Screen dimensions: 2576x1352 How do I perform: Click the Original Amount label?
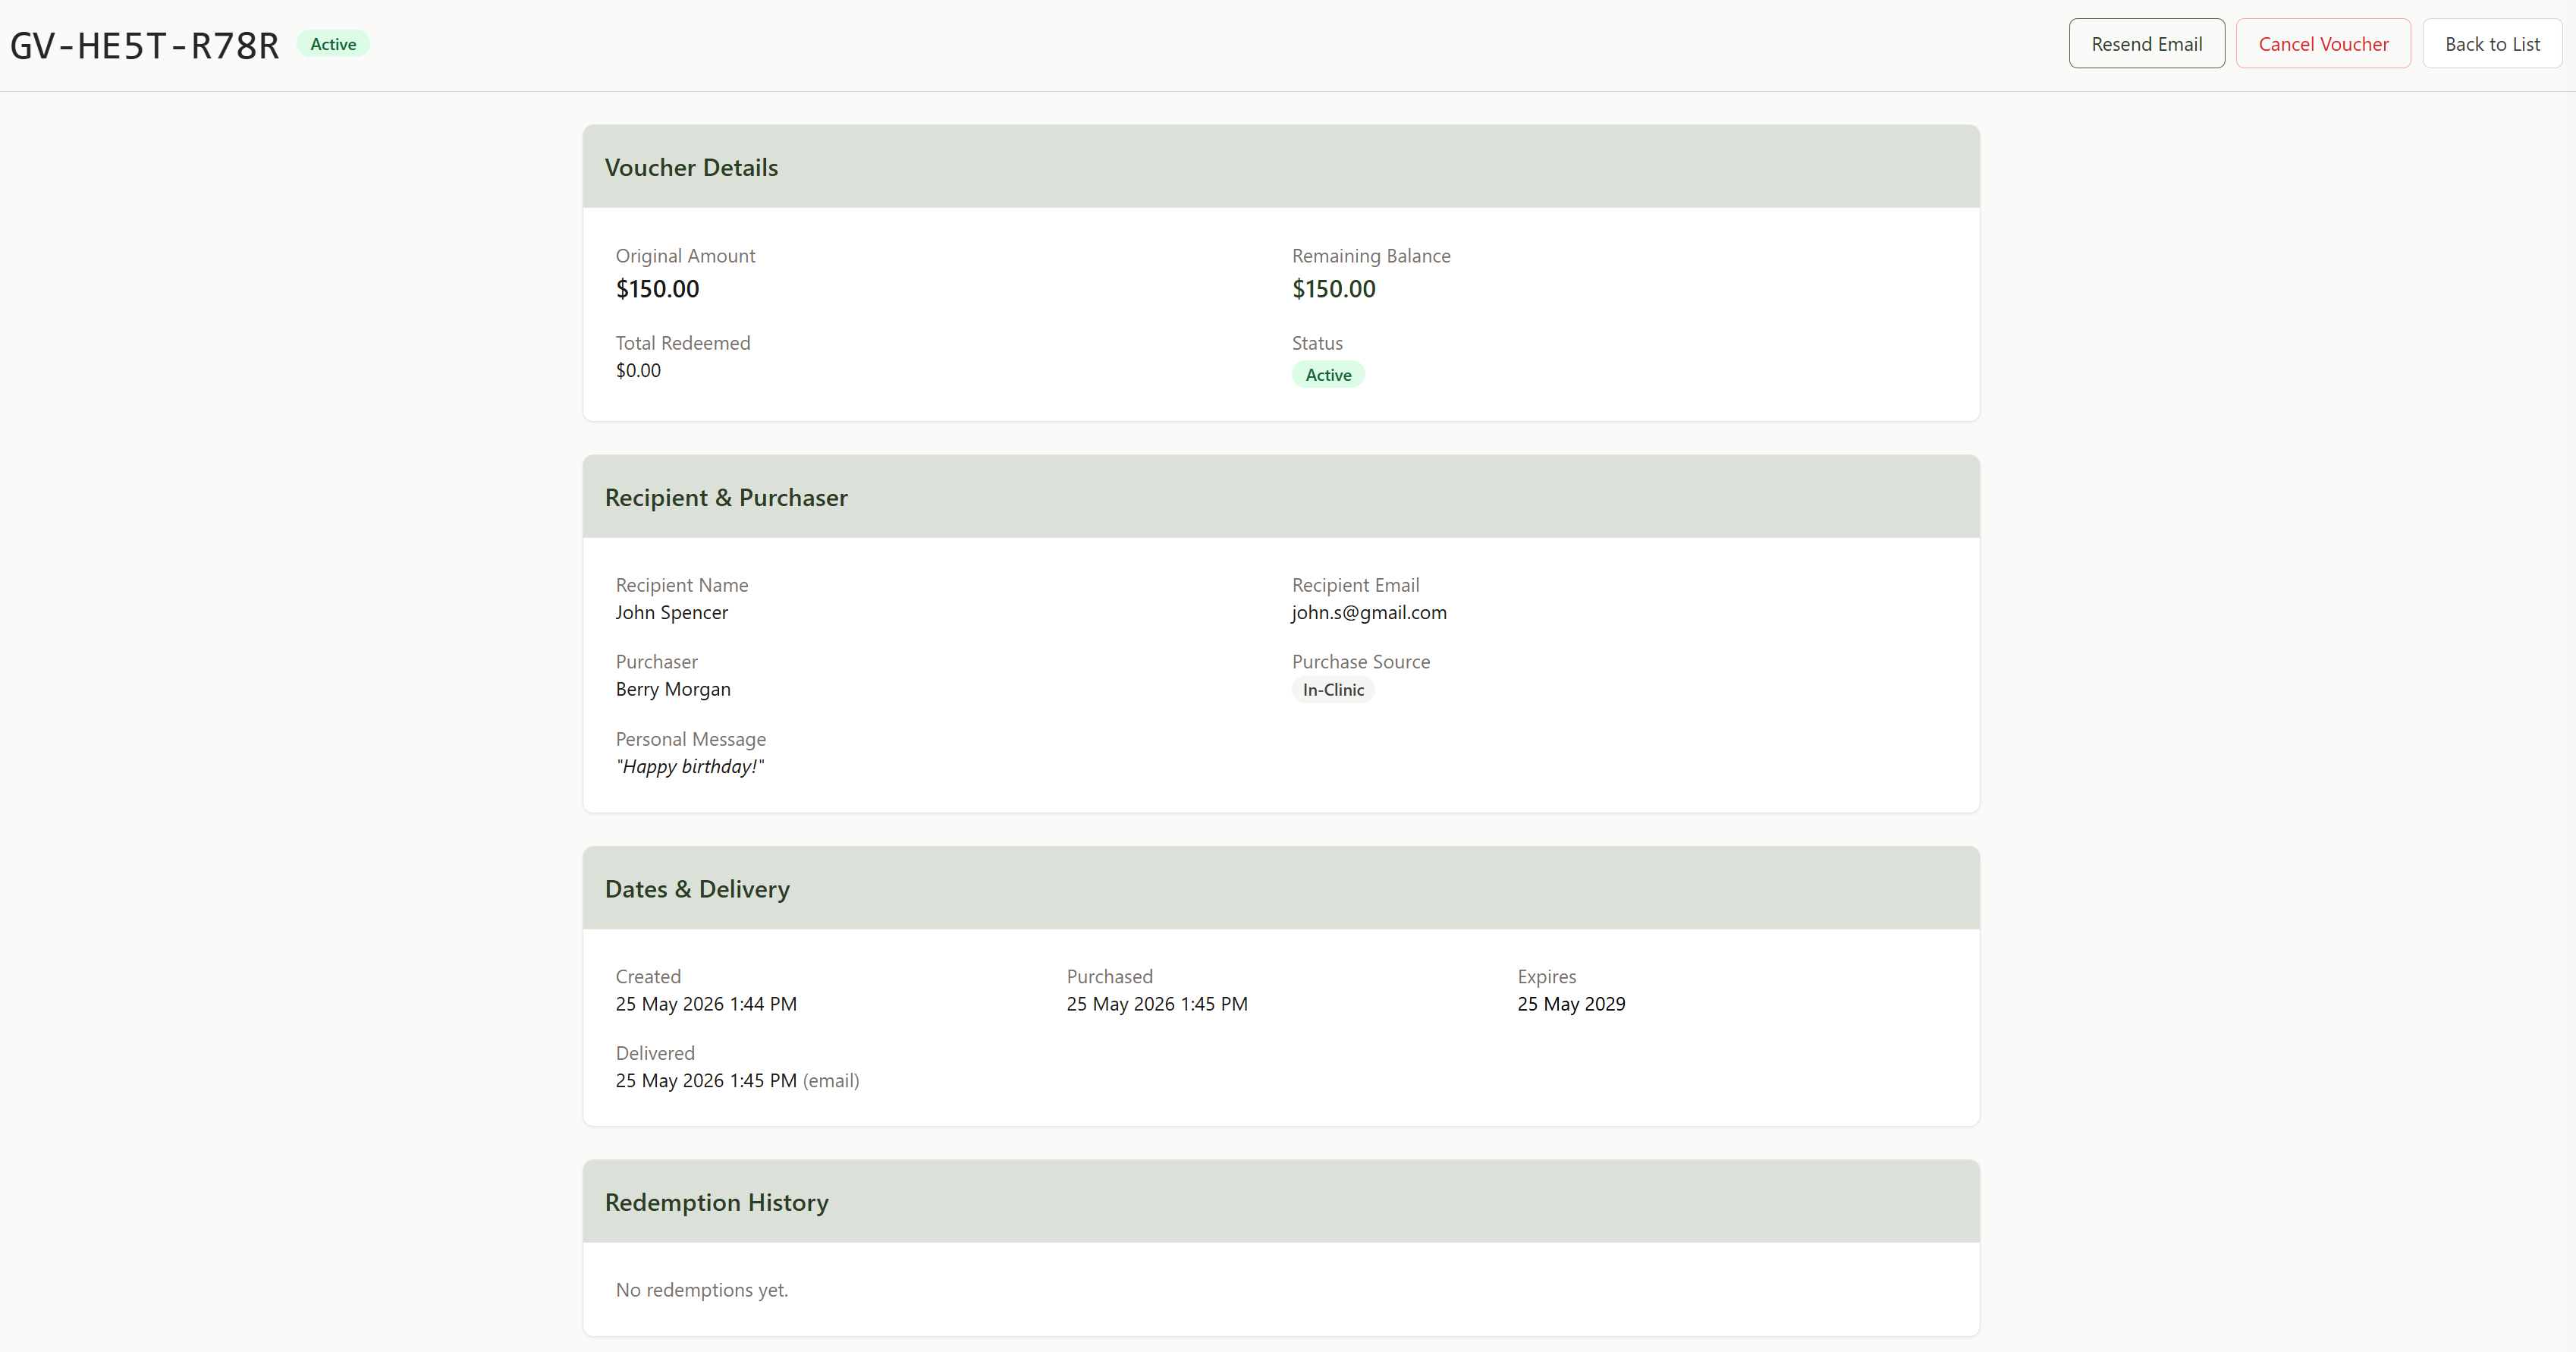pos(685,255)
